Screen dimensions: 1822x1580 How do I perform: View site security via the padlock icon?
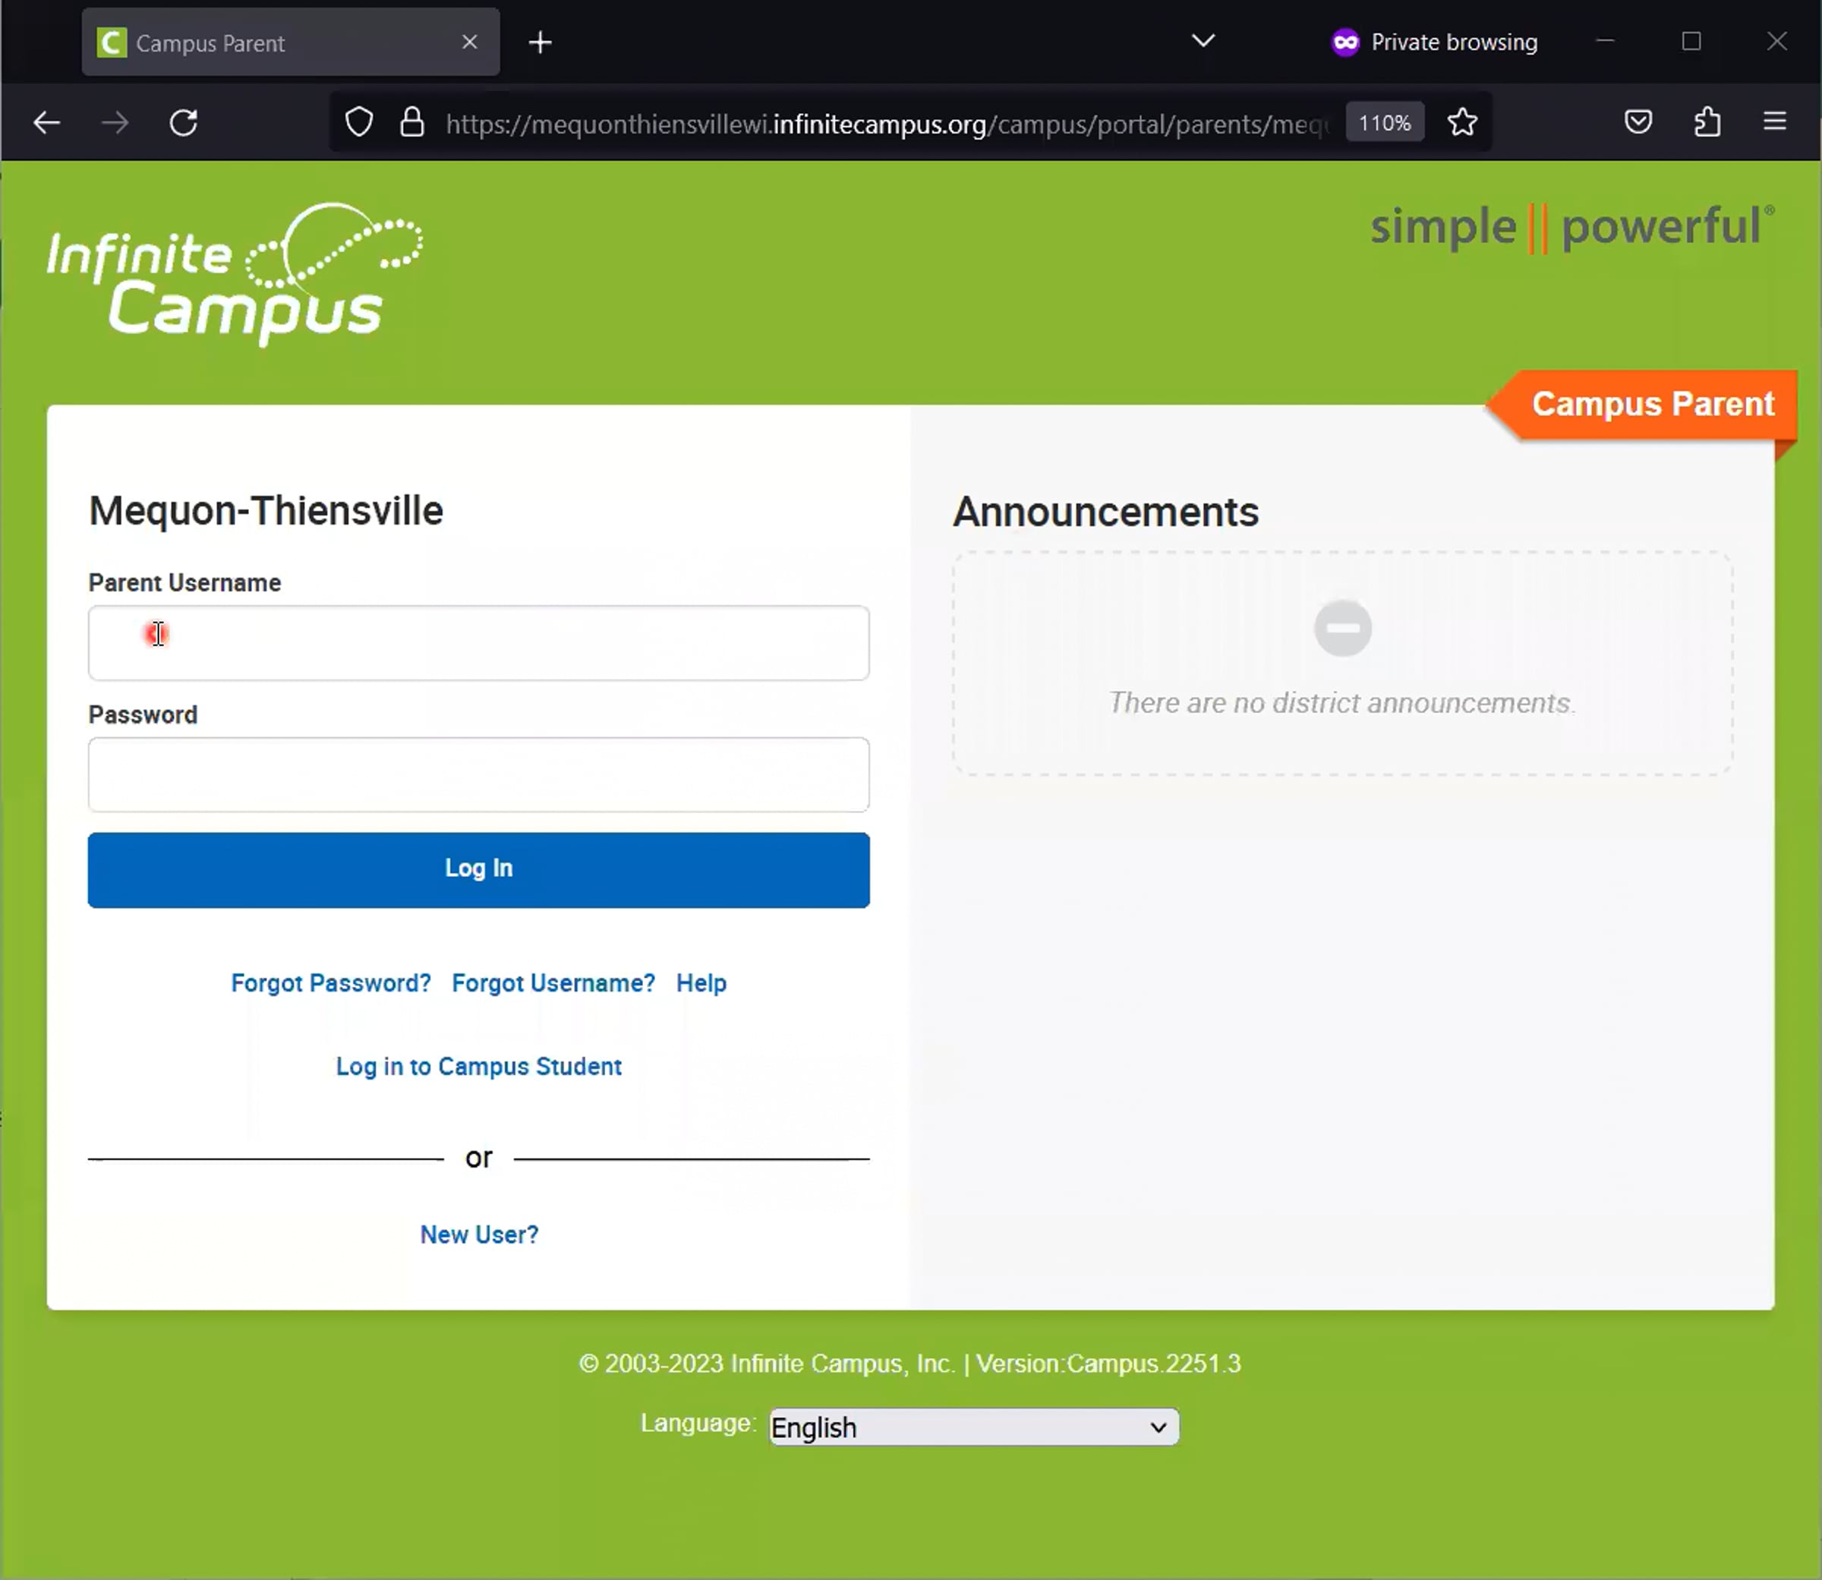tap(411, 122)
